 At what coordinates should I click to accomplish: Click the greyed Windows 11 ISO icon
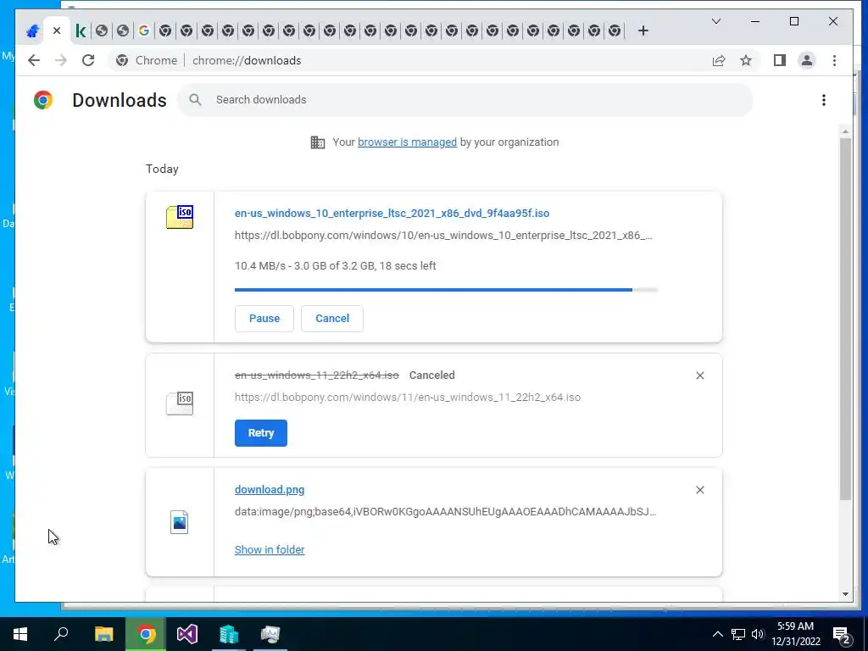pos(180,403)
